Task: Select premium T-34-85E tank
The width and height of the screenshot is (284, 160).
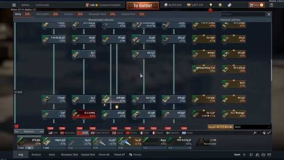Action: [x=204, y=99]
